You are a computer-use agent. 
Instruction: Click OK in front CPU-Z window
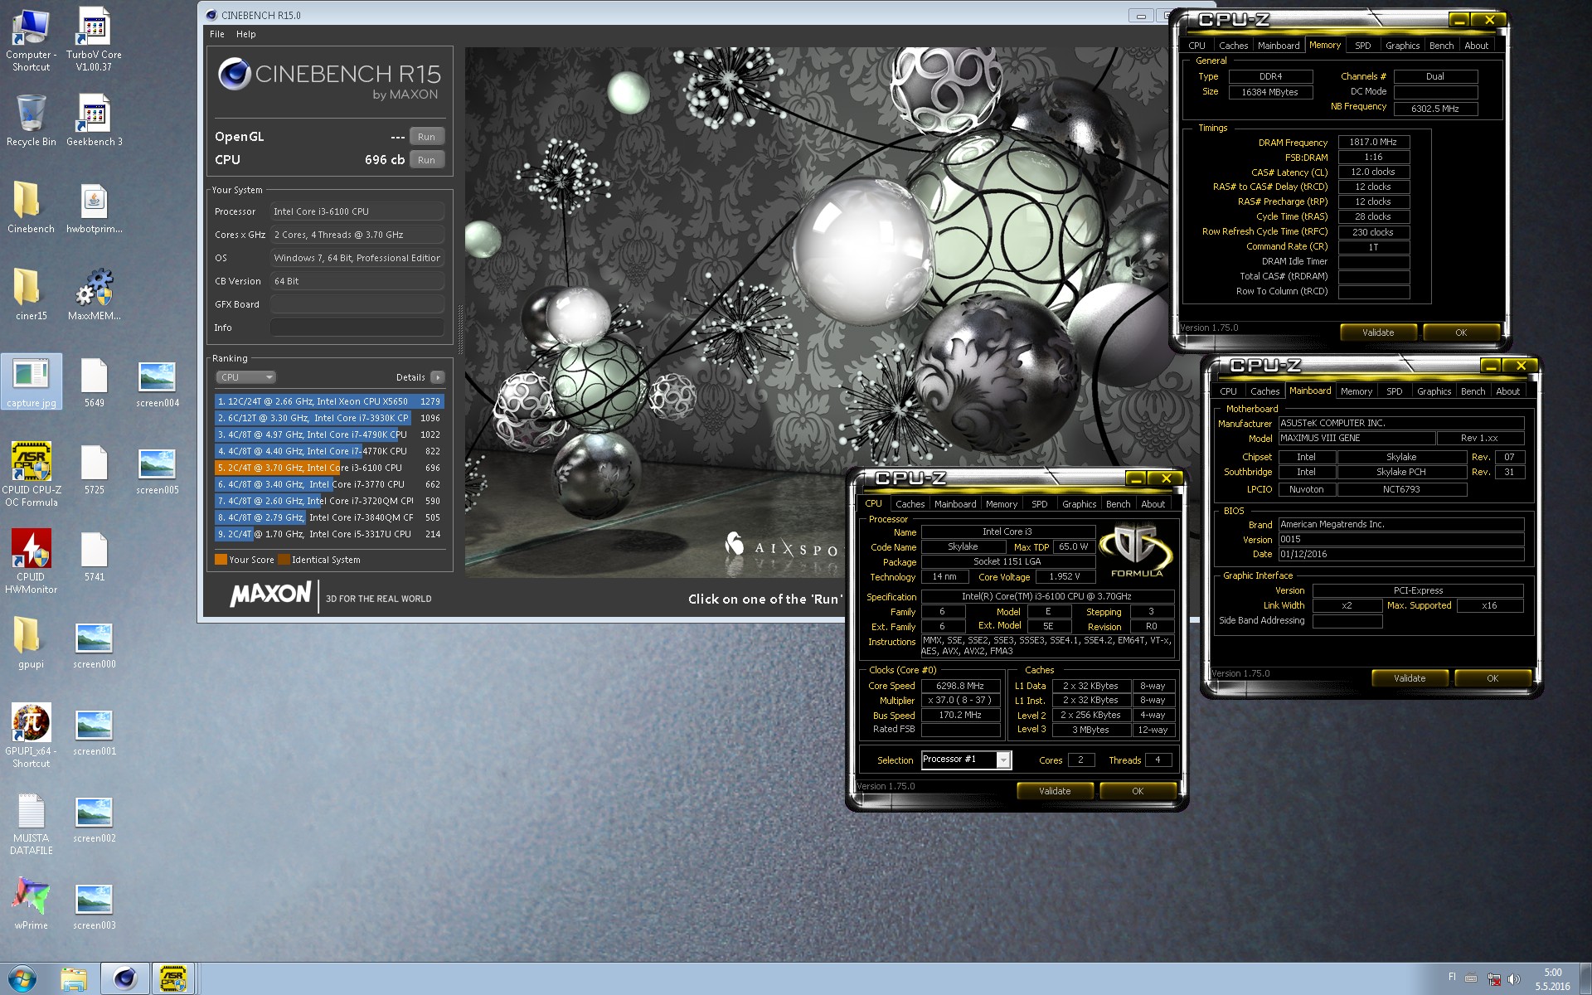[1138, 791]
